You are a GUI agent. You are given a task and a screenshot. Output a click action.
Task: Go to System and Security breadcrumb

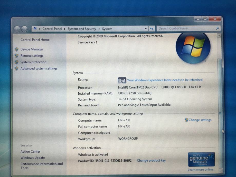(82, 29)
